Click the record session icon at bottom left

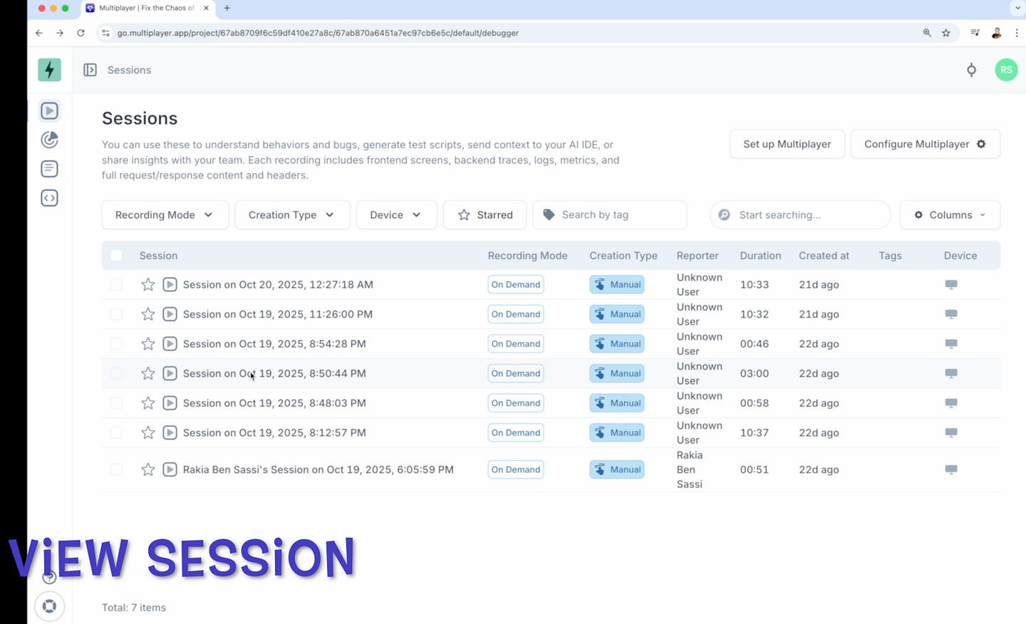pos(49,606)
